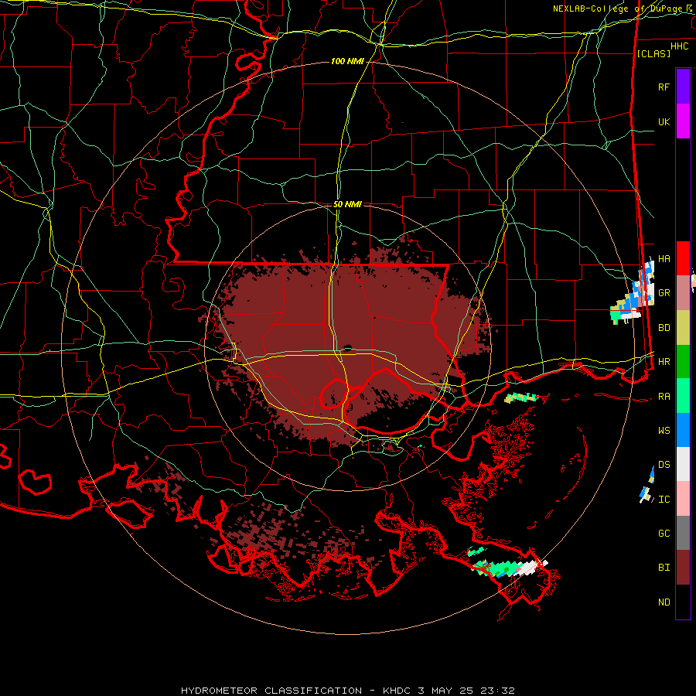This screenshot has height=696, width=696.
Task: Click the IC legend label
Action: click(x=664, y=500)
